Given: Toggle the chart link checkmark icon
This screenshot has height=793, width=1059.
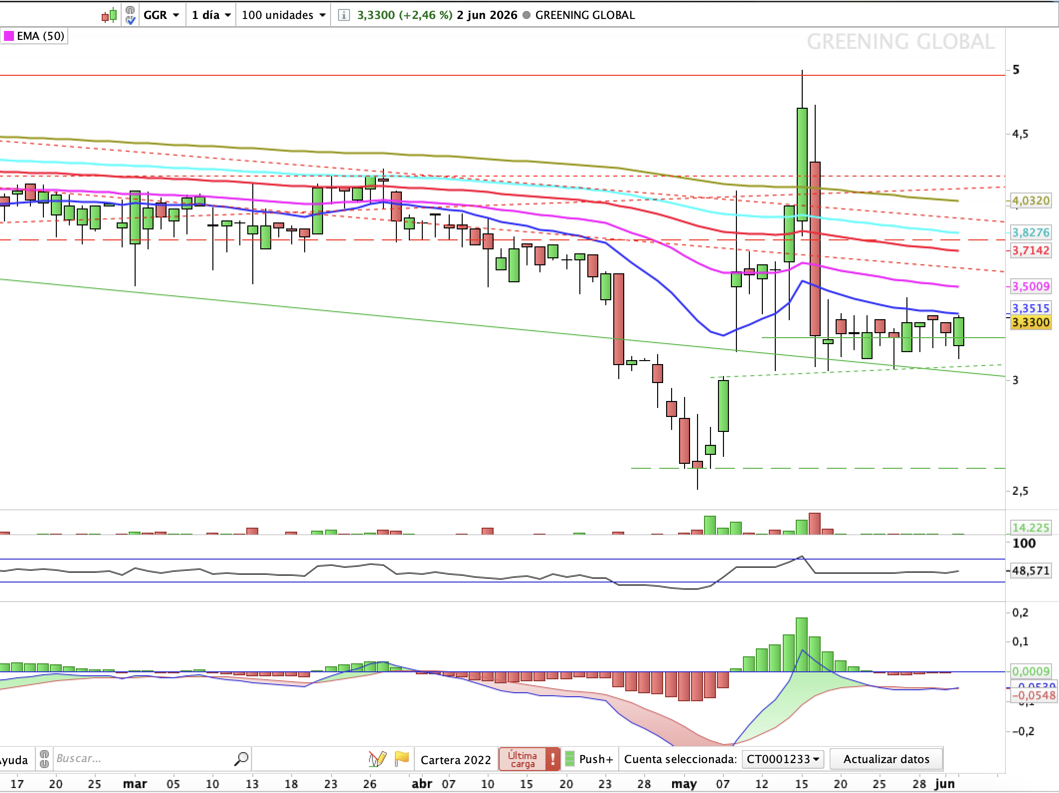Looking at the screenshot, I should [x=130, y=15].
